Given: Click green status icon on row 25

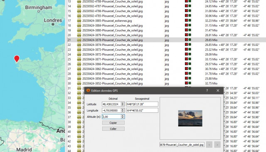Looking at the screenshot, I should [x=190, y=59].
